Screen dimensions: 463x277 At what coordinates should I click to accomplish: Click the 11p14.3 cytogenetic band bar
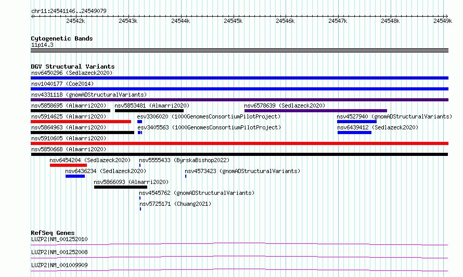click(x=239, y=50)
